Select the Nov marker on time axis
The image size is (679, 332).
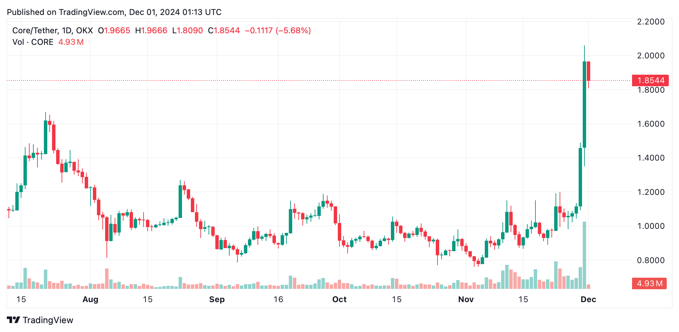(x=466, y=299)
